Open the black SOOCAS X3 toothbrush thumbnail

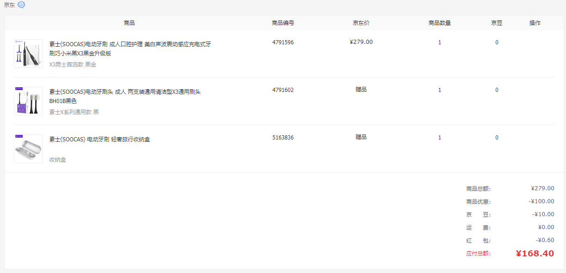[28, 54]
